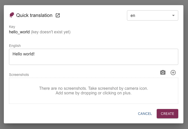188x129 pixels.
Task: Open Quick translation in new window icon
Action: pos(58,15)
